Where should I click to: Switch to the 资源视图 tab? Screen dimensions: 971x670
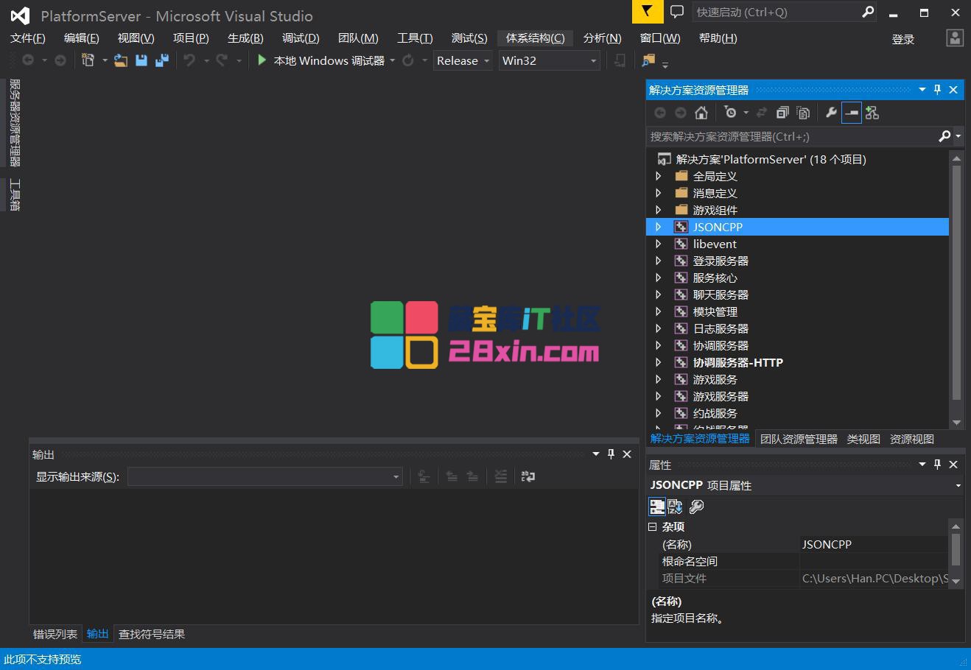912,439
